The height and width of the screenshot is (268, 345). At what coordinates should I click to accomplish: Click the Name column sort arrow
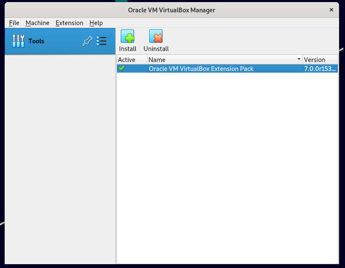(x=299, y=59)
